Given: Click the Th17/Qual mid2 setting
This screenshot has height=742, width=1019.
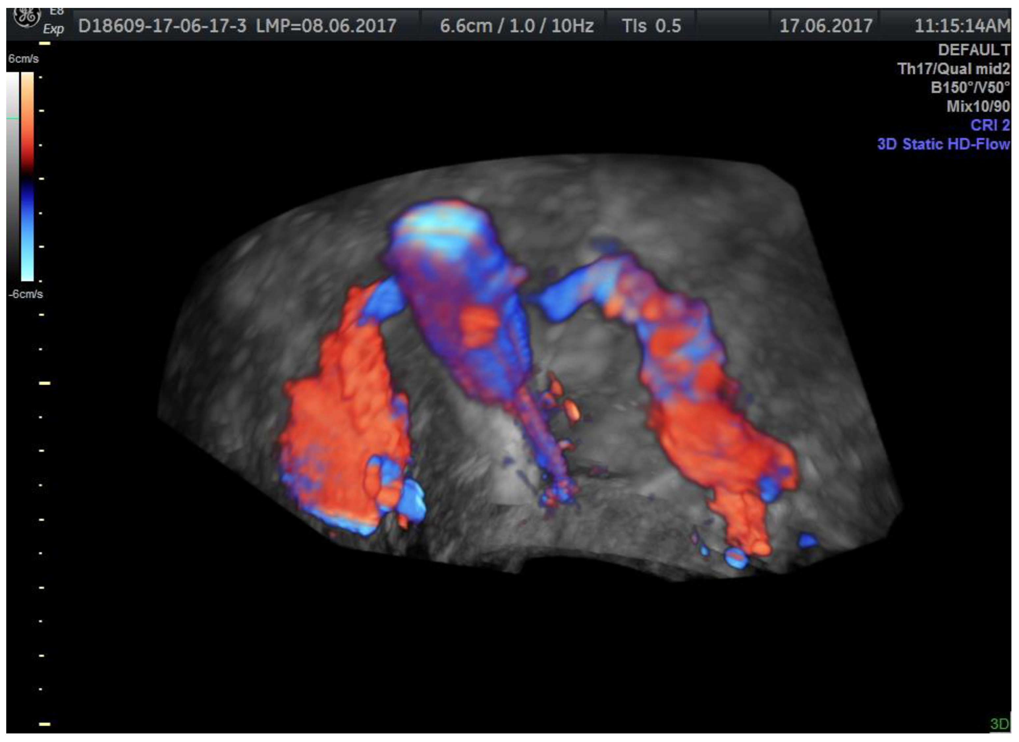Looking at the screenshot, I should [x=953, y=69].
